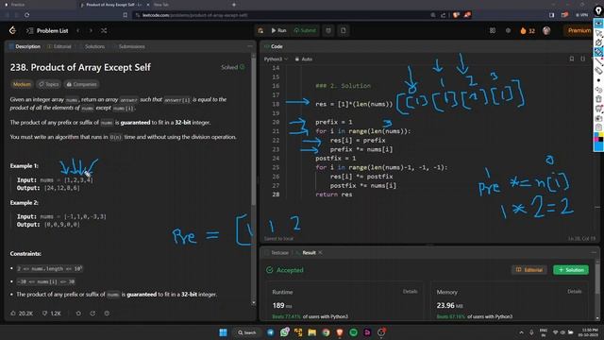
Task: Select the pointer arrow annotation tool
Action: 598,33
